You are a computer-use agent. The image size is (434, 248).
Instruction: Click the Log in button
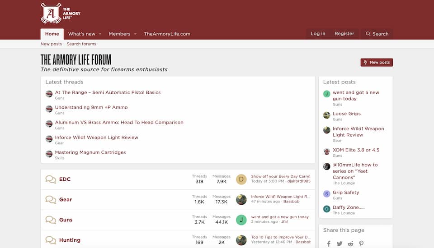pyautogui.click(x=318, y=33)
